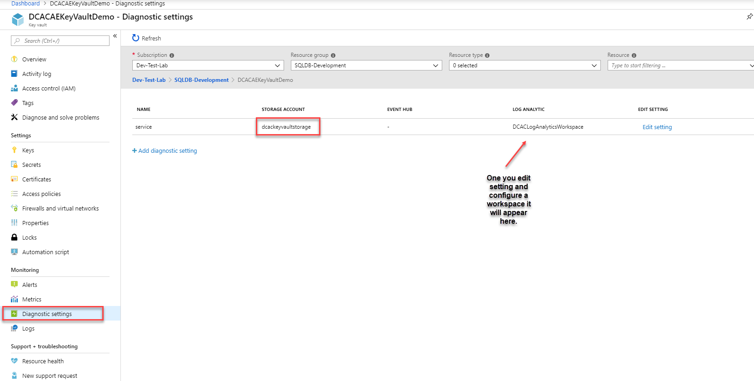
Task: Click the Diagnostic settings icon
Action: pos(14,314)
